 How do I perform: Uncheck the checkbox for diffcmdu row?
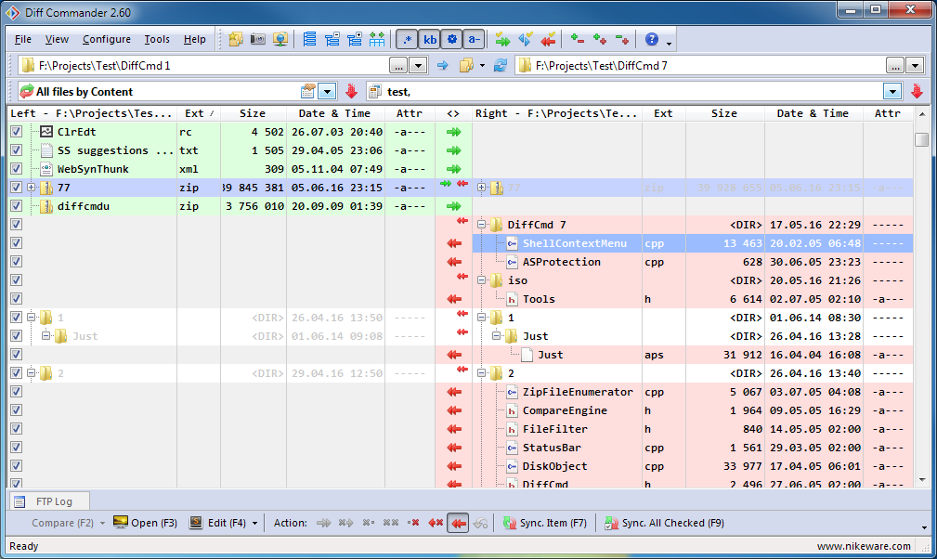[16, 206]
